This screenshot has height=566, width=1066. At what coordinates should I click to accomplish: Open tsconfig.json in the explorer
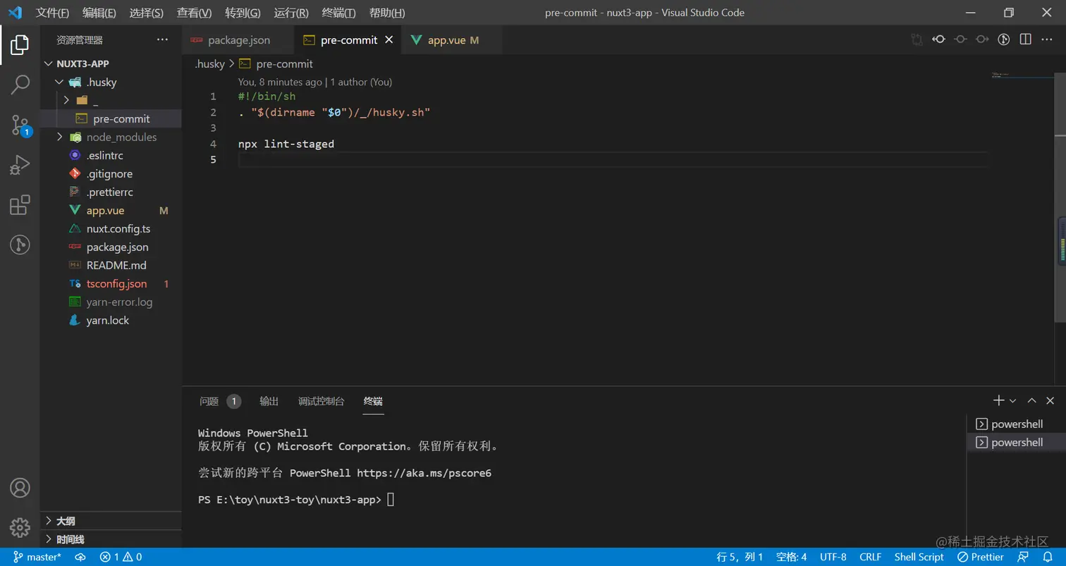pos(111,283)
